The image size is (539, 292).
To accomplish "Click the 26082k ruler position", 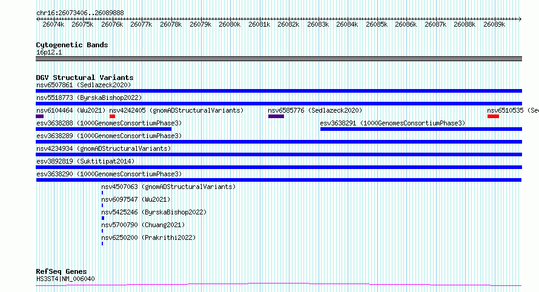I will point(288,24).
